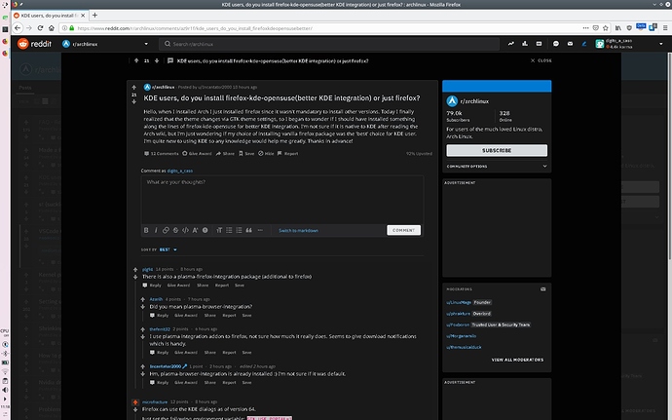Report the main post

coord(287,154)
